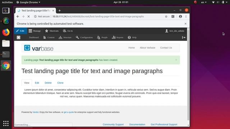Open the system status menu arrow
230x129 pixels.
[x=227, y=2]
